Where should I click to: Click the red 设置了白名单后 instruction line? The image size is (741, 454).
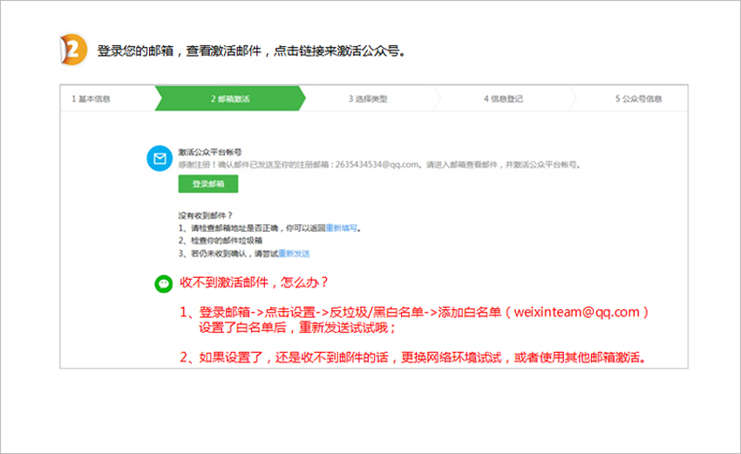(x=297, y=328)
